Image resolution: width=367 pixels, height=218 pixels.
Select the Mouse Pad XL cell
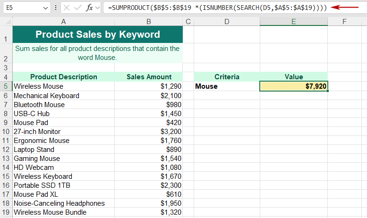click(x=63, y=194)
